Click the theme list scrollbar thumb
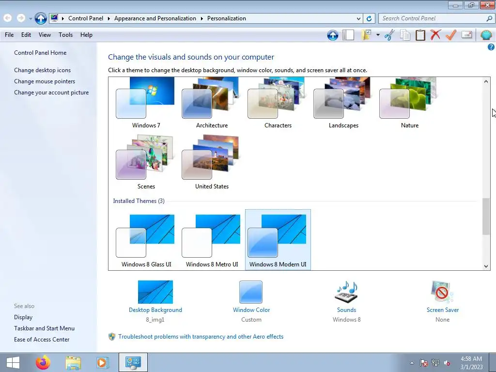Screen dimensions: 496x372 tap(486, 217)
